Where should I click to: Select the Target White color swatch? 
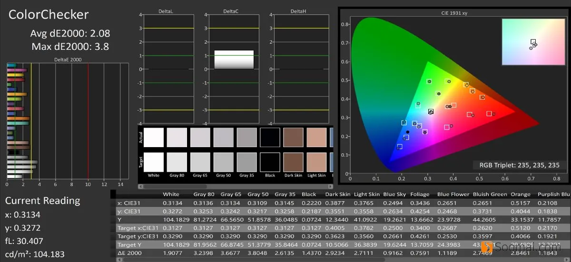(154, 162)
